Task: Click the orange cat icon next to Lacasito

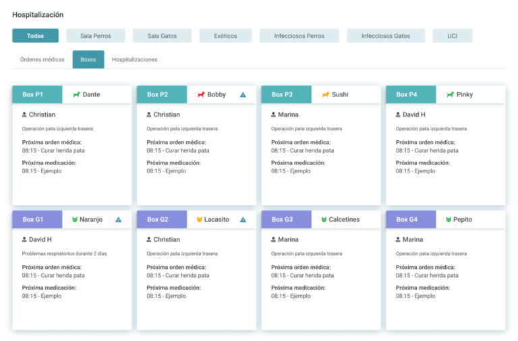Action: point(200,220)
